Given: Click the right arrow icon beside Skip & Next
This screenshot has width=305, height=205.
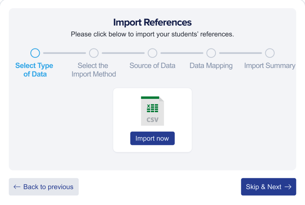Looking at the screenshot, I should pyautogui.click(x=288, y=187).
